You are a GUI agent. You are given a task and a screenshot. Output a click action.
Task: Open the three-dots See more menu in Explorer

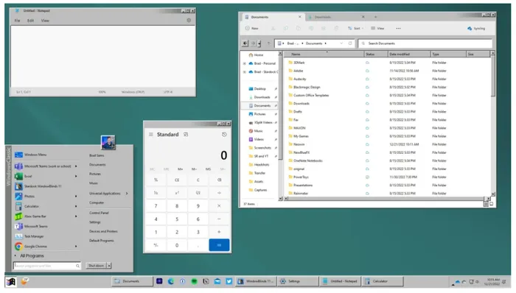point(399,28)
